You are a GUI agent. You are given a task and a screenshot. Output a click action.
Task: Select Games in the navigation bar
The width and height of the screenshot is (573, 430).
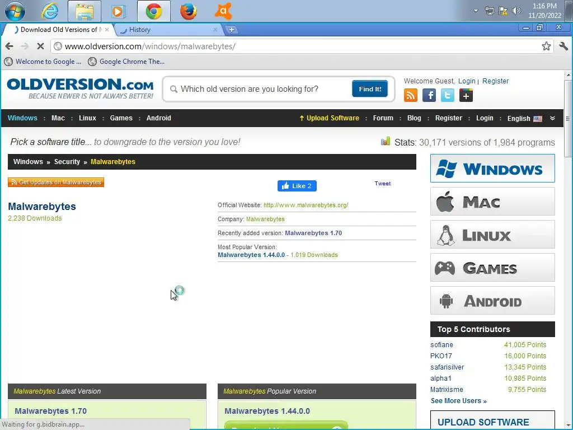point(121,118)
